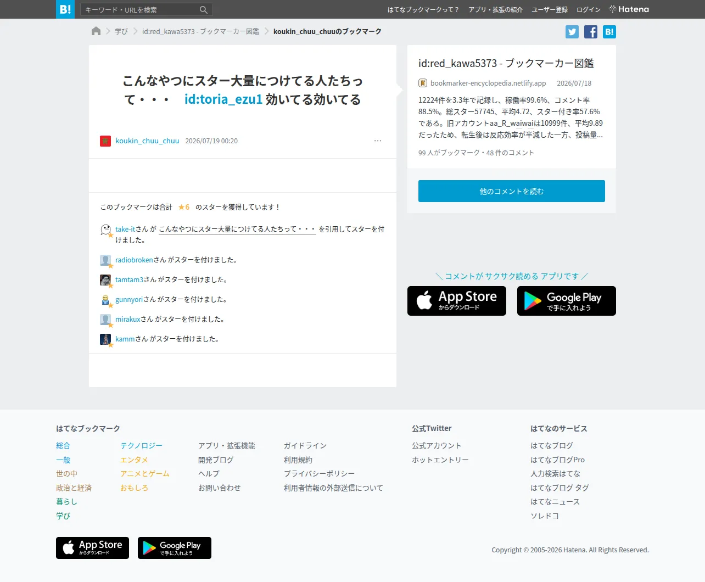Click the search magnifier icon
Viewport: 705px width, 582px height.
204,10
